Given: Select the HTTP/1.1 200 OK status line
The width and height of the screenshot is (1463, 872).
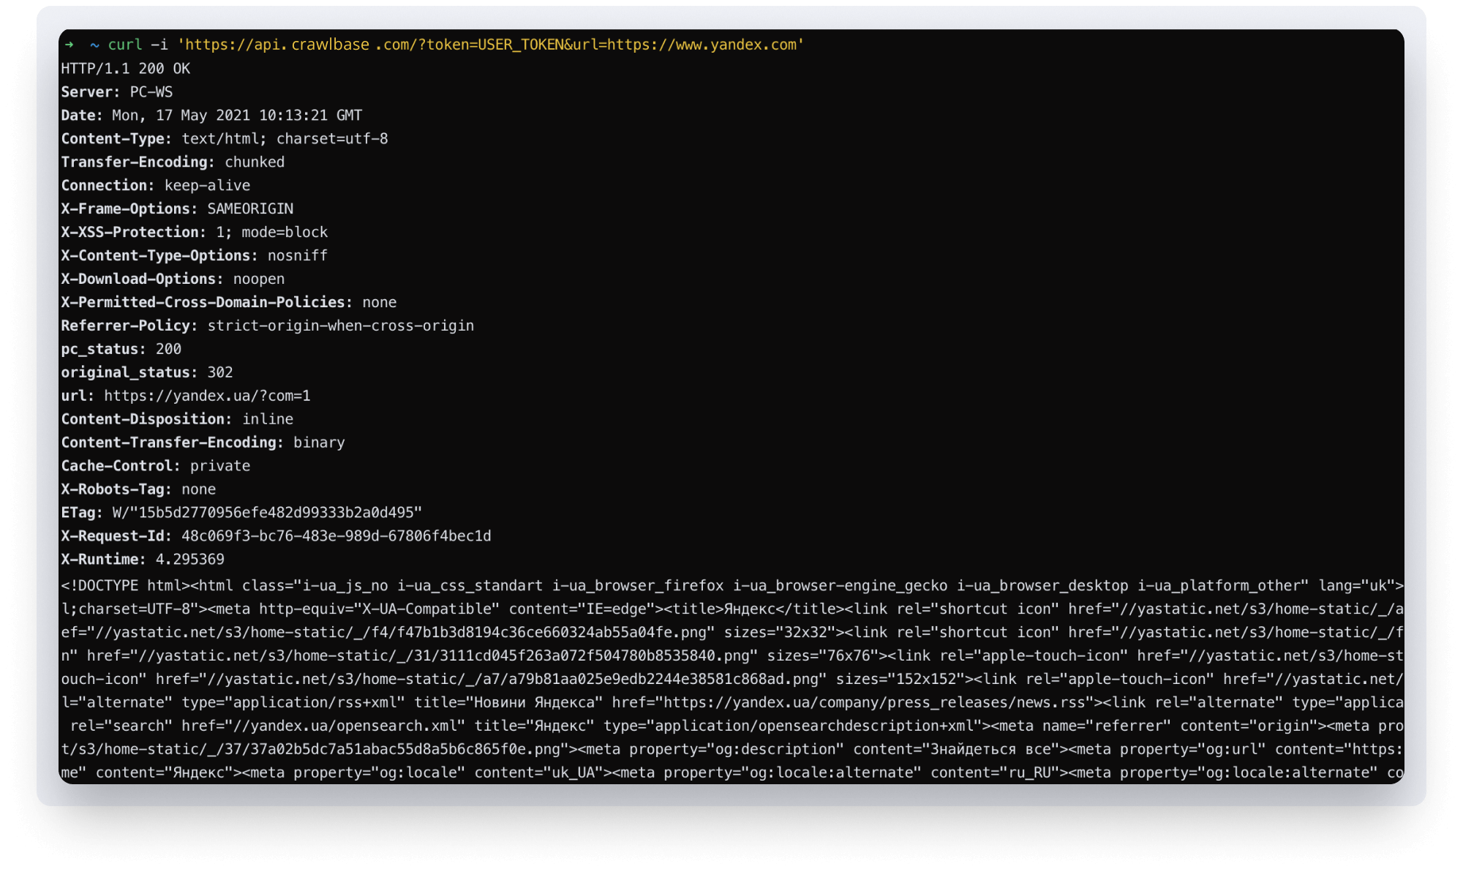Looking at the screenshot, I should pyautogui.click(x=126, y=68).
